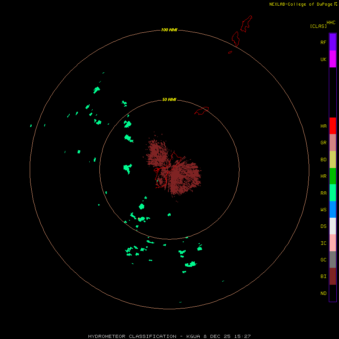Click the [CLAS] label above legend
This screenshot has height=339, width=339.
(x=318, y=26)
